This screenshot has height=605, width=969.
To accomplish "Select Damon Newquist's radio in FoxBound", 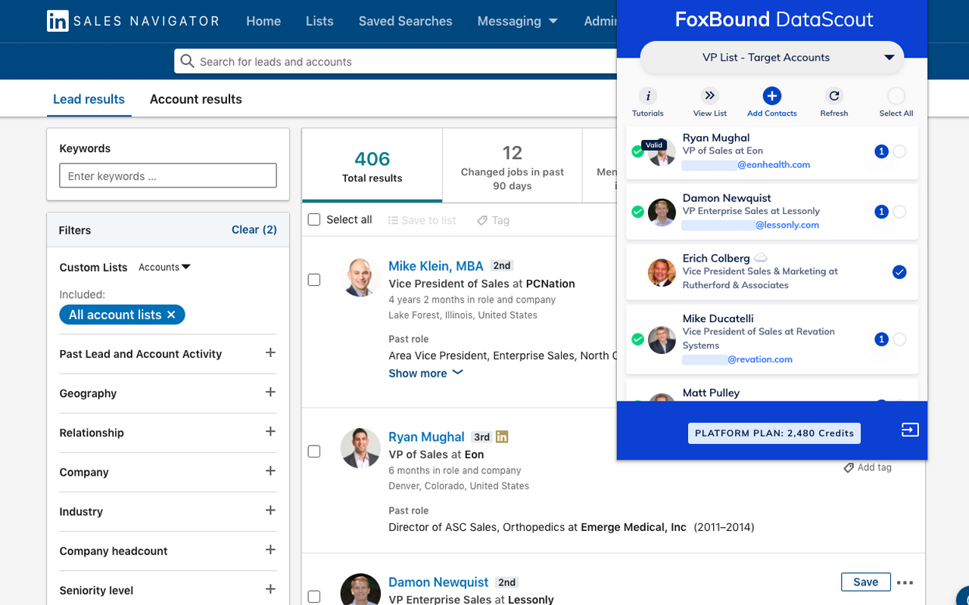I will tap(899, 212).
